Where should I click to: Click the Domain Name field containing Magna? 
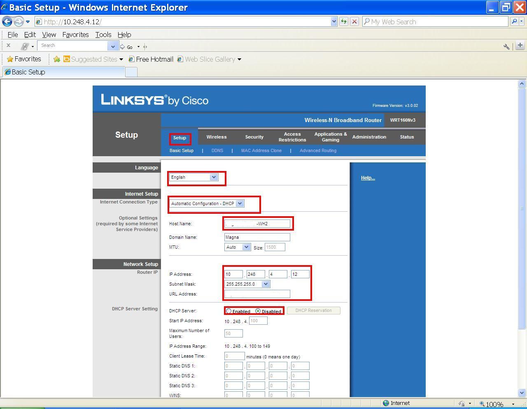(257, 237)
